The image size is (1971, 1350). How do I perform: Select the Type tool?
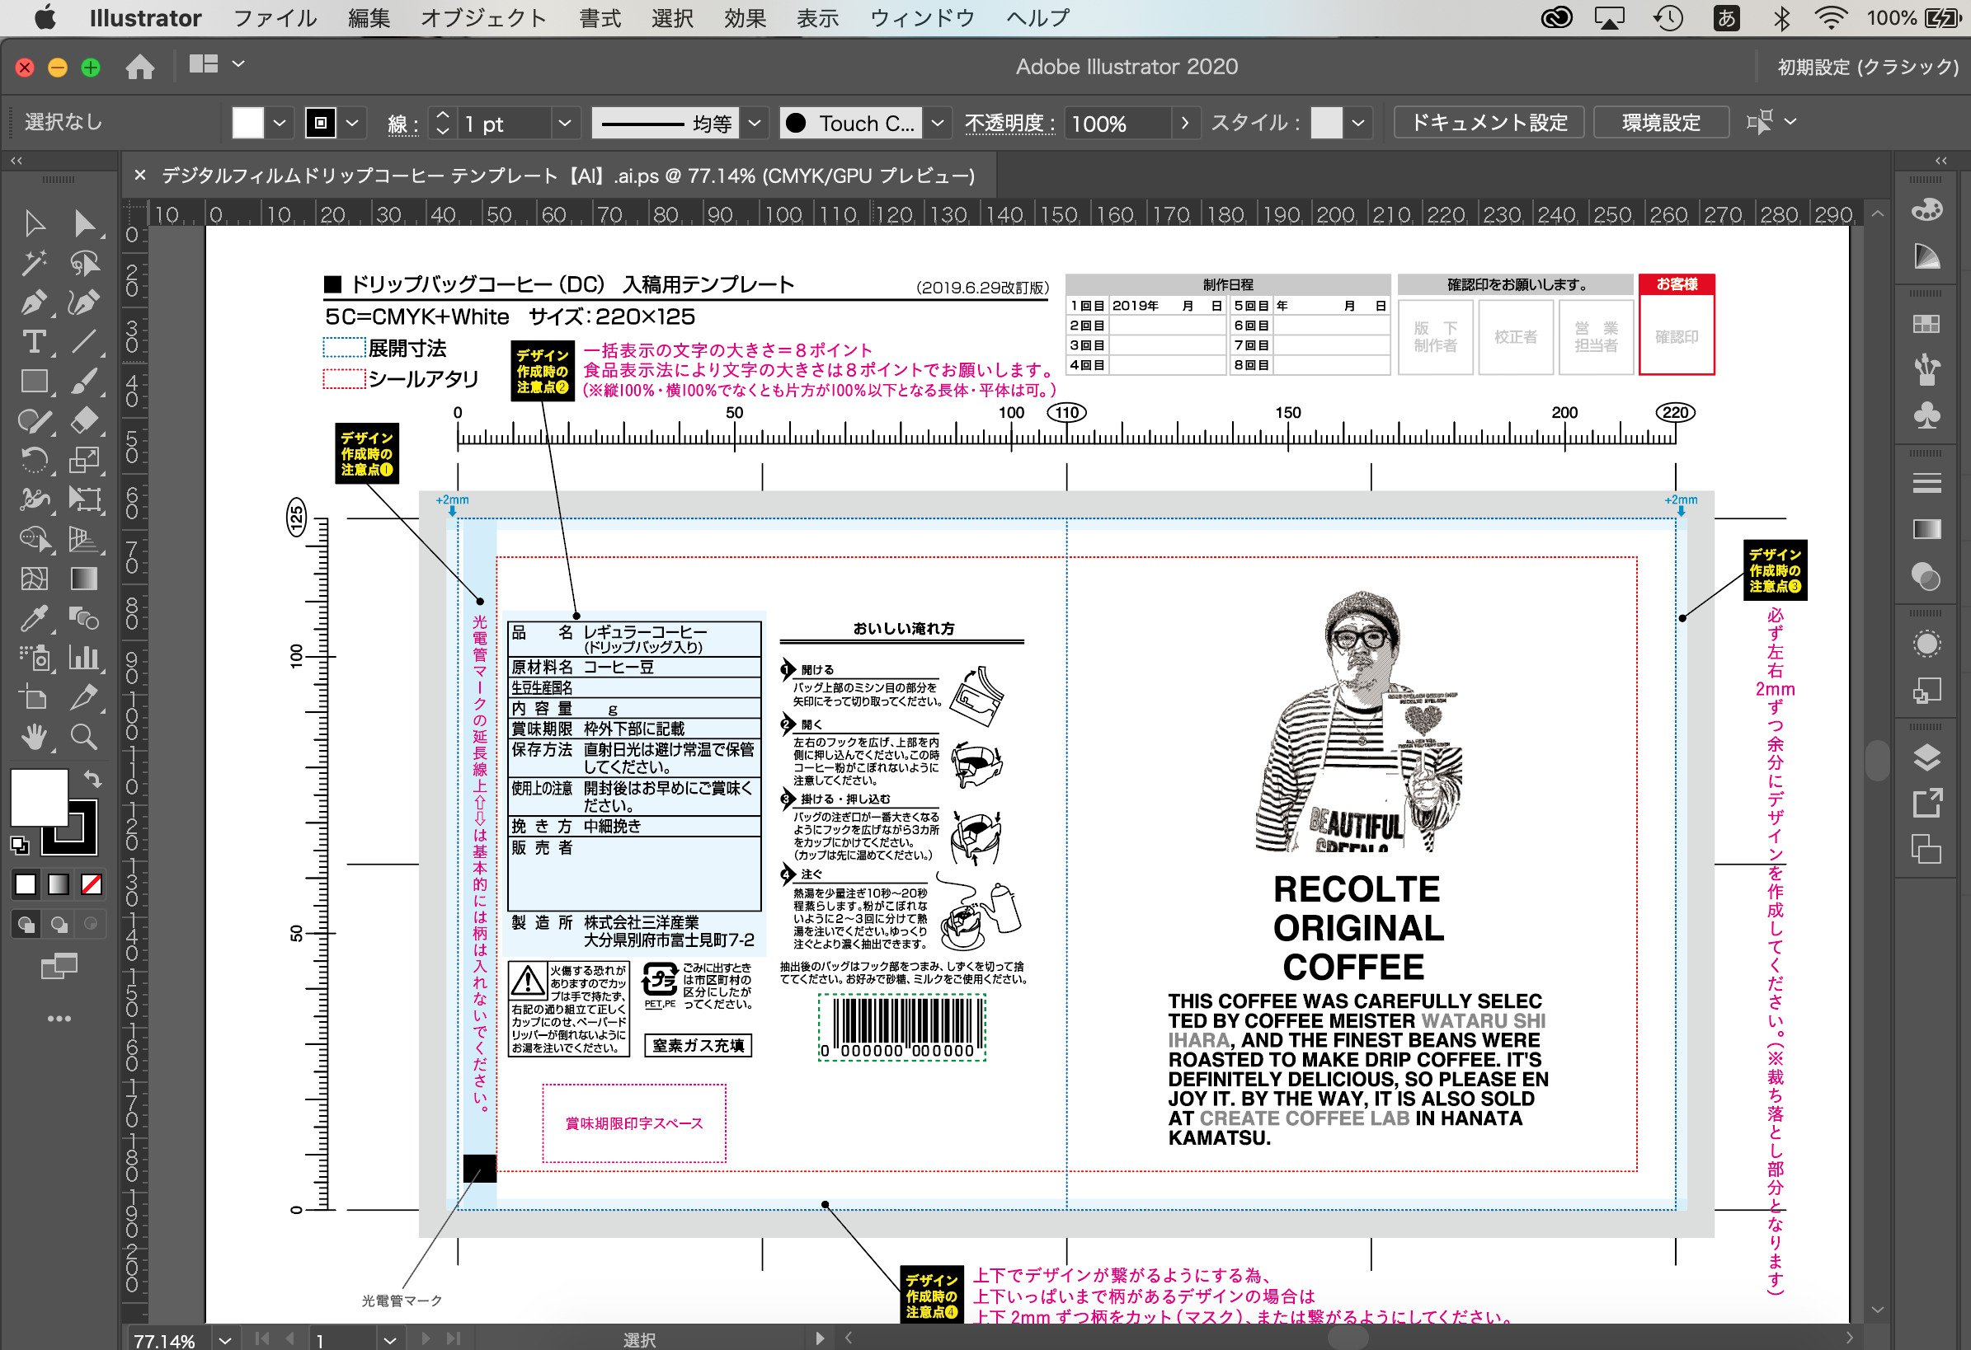click(x=34, y=341)
